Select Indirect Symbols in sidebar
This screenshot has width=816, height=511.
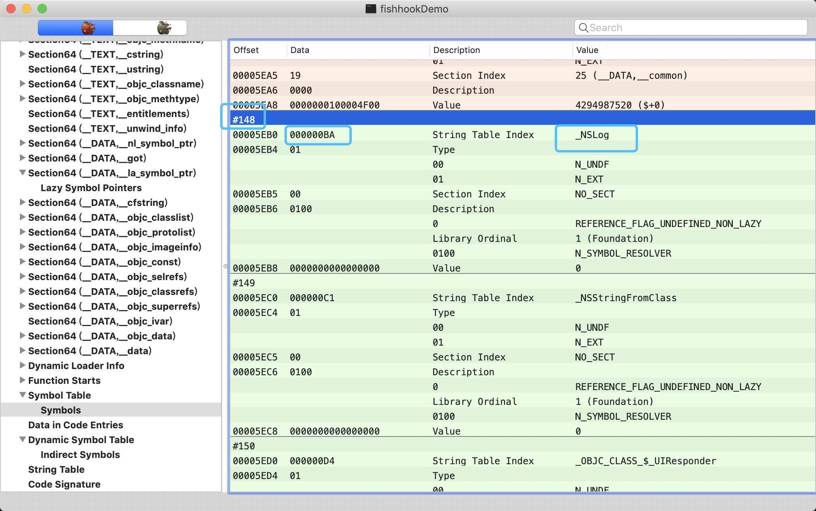[x=80, y=454]
